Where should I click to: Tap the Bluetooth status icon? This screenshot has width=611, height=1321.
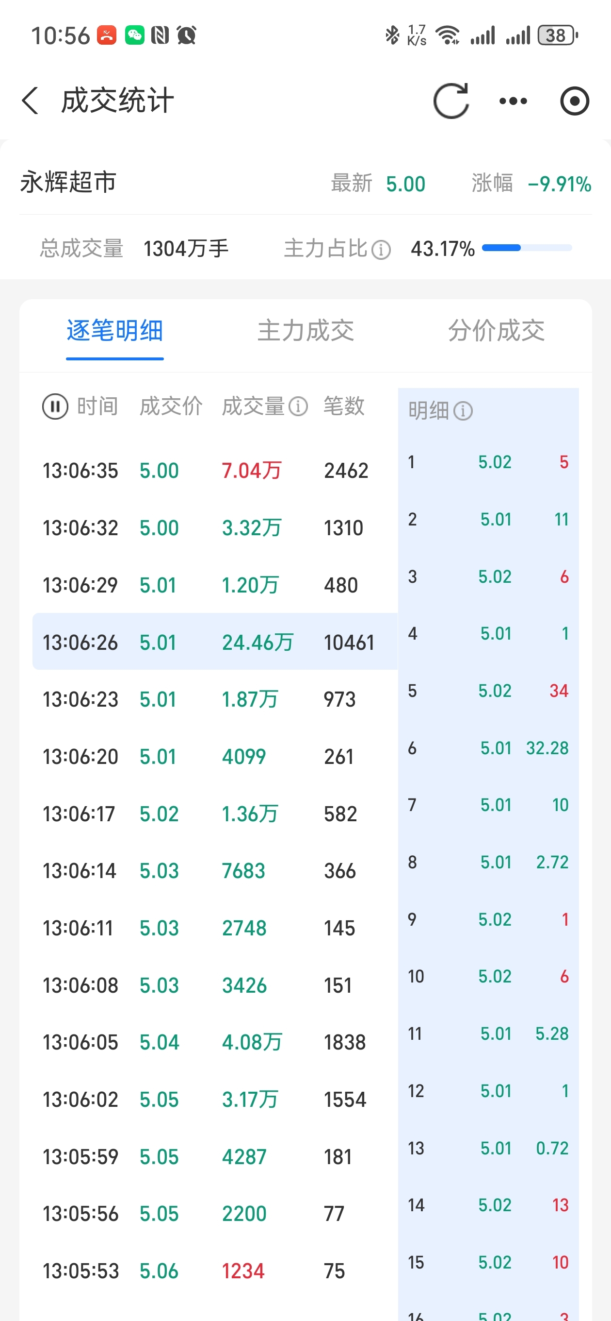pyautogui.click(x=392, y=35)
